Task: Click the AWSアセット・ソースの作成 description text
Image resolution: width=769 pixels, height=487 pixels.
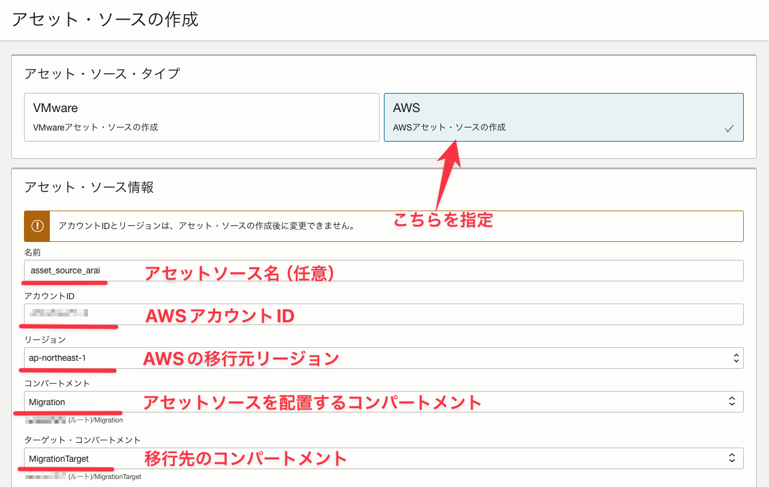Action: click(449, 127)
